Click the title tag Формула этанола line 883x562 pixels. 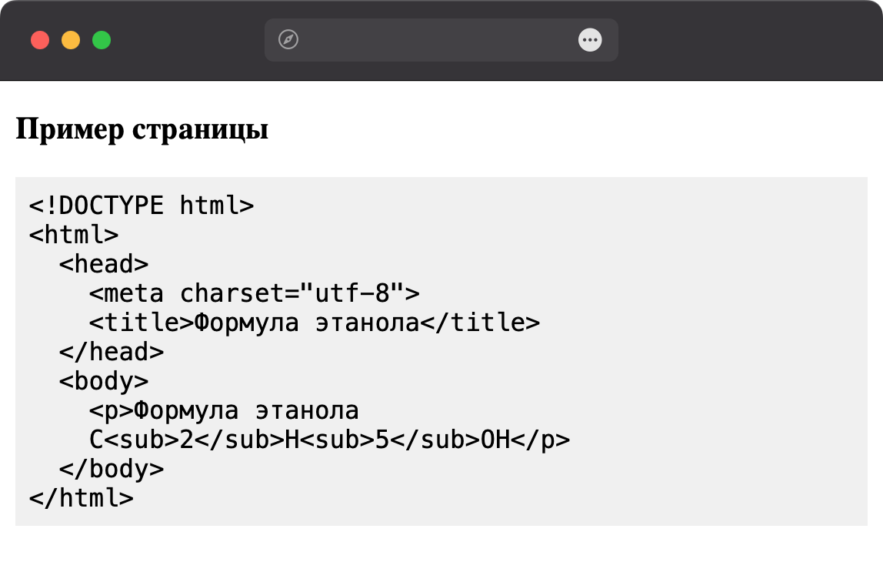(315, 323)
